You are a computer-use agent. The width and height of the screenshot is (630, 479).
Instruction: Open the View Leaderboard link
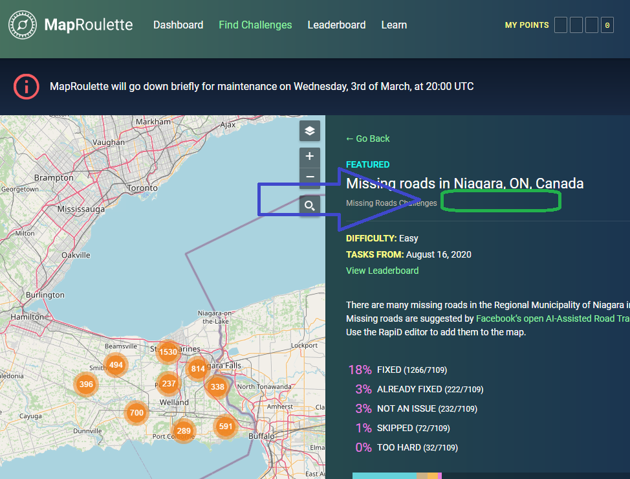tap(382, 271)
